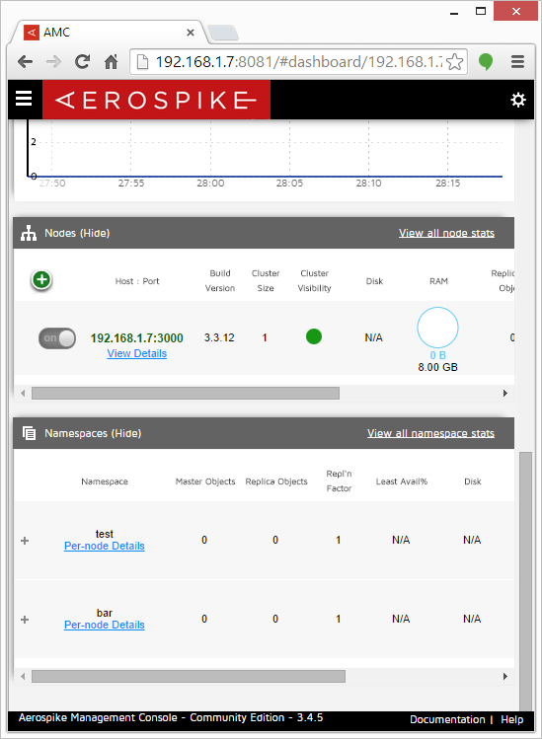542x739 pixels.
Task: Click the Cluster Visibility column header
Action: 314,280
